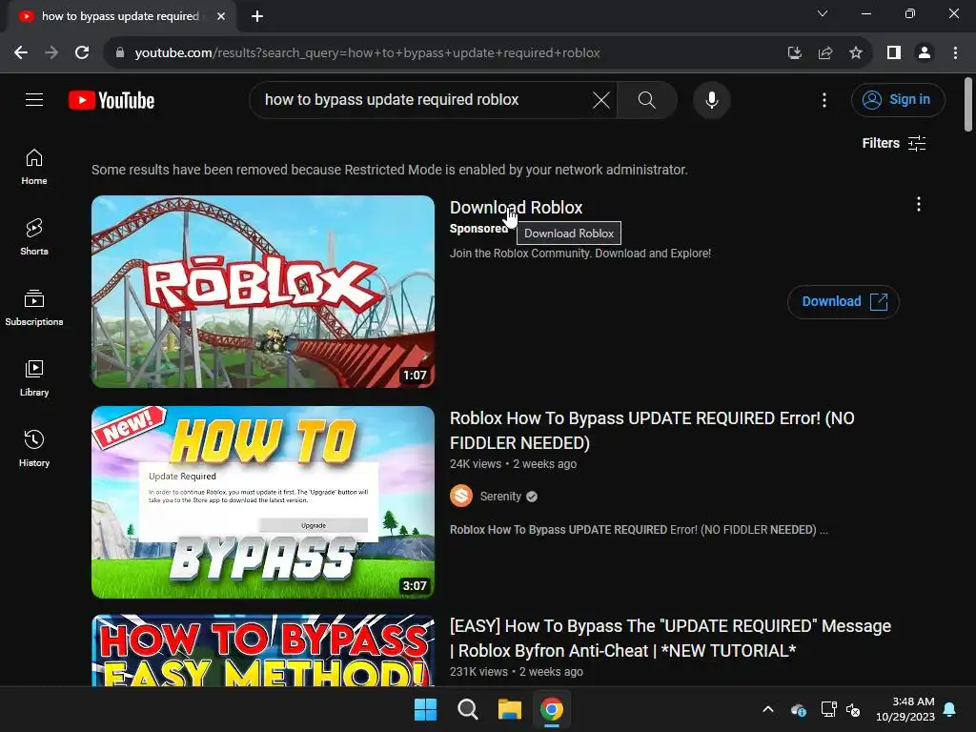Open the YouTube hamburger guide menu
976x732 pixels.
click(34, 99)
